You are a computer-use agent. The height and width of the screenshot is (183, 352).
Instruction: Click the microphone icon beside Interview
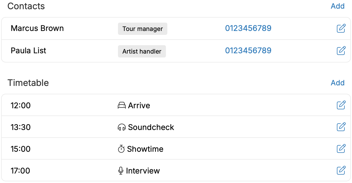[x=121, y=171]
